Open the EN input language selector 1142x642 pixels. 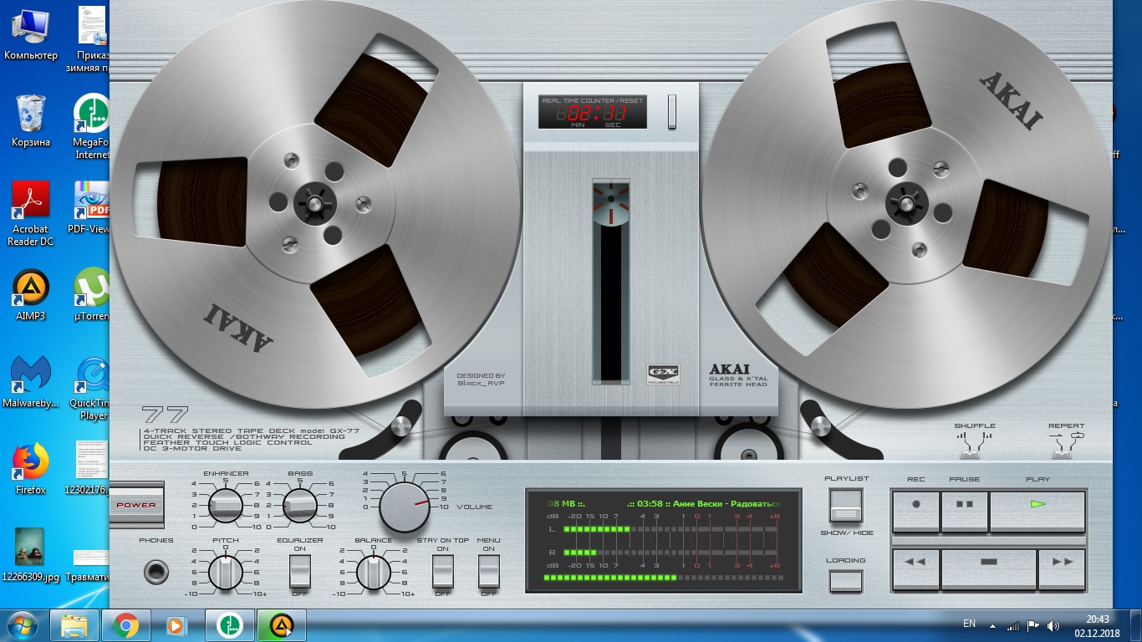[x=969, y=624]
